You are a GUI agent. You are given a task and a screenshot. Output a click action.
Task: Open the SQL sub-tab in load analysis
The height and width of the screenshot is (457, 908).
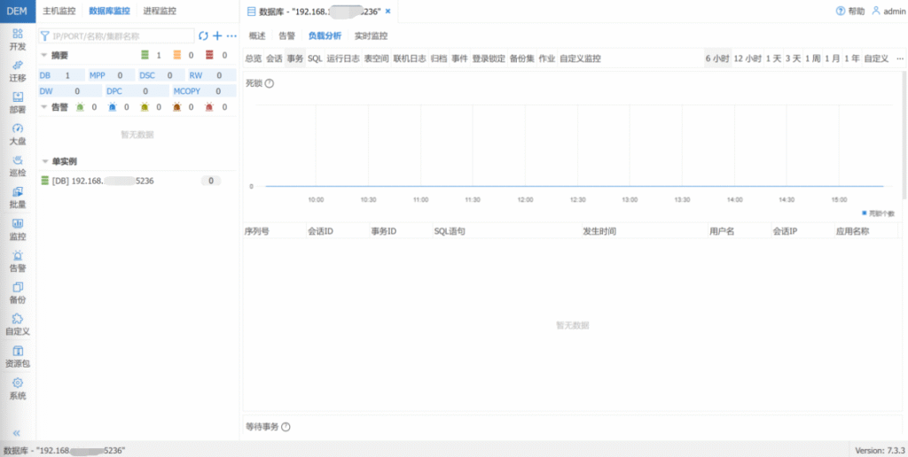coord(315,58)
